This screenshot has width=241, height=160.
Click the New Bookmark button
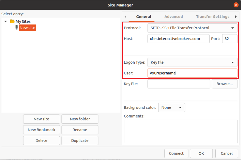[41, 130]
